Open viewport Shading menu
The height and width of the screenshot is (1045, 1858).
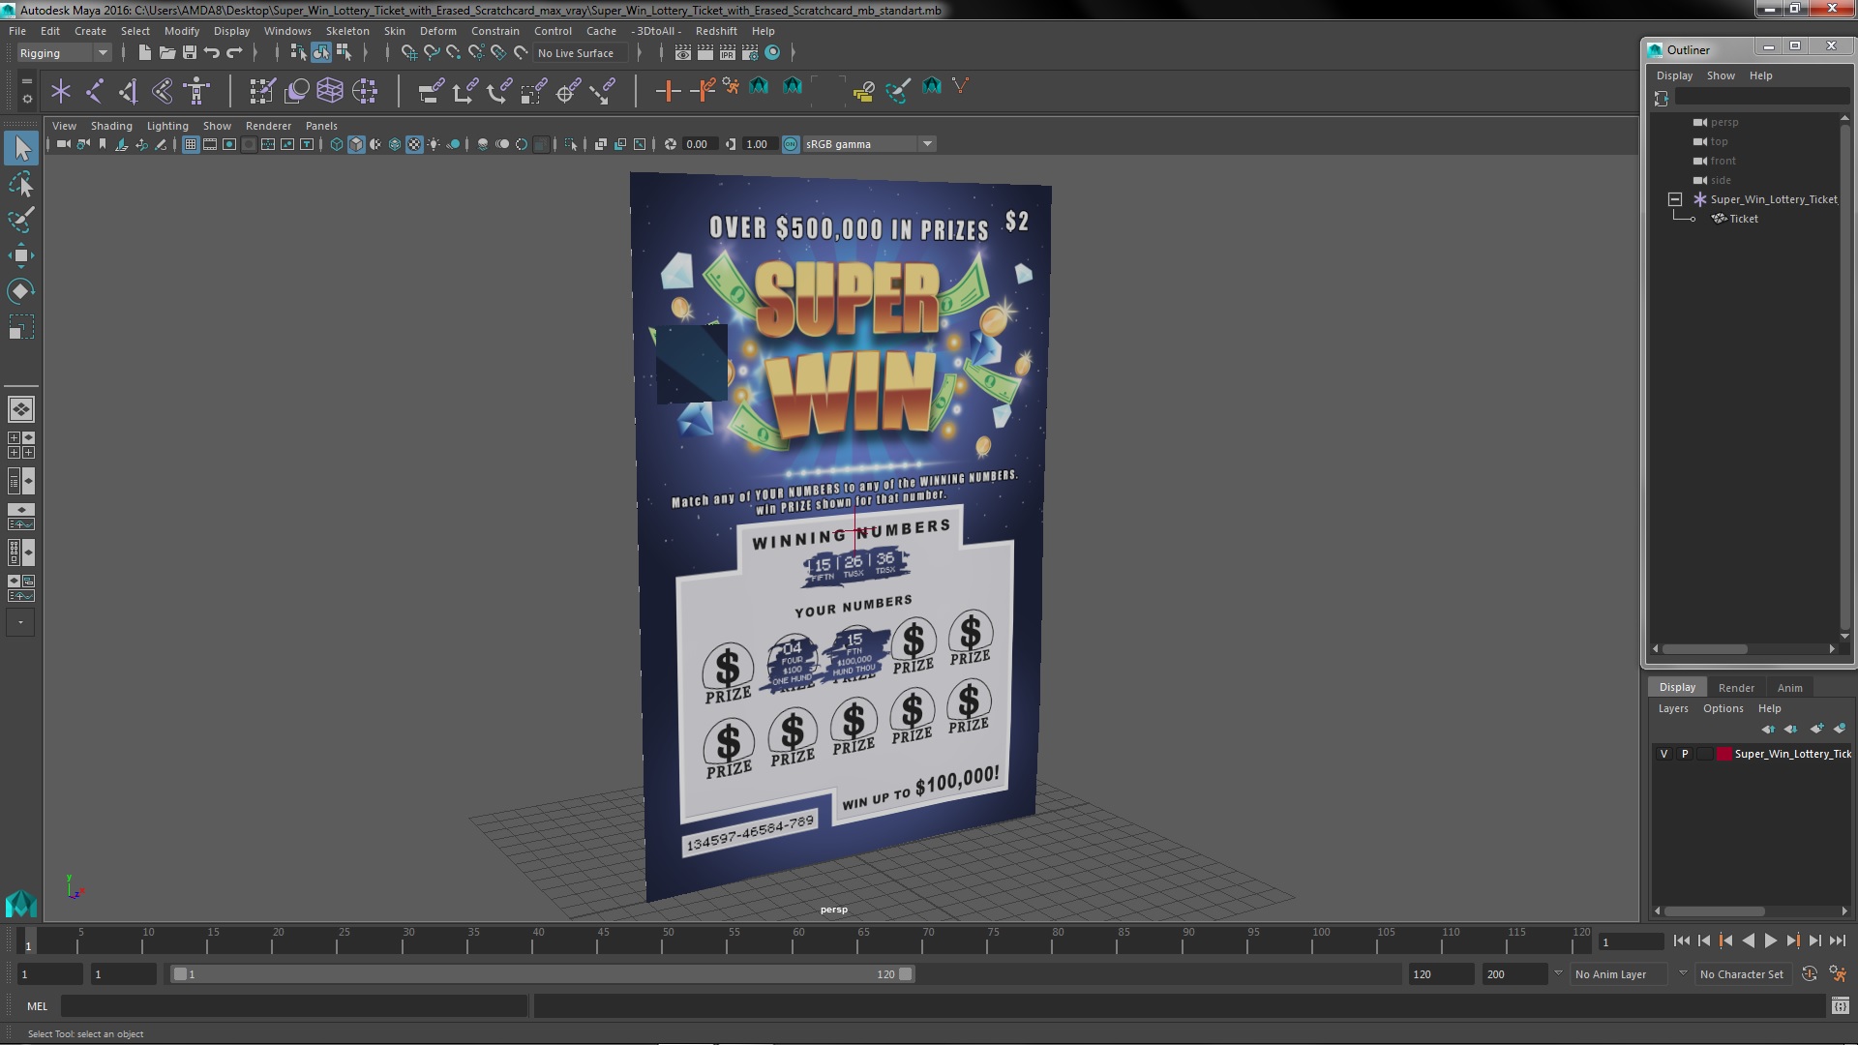111,126
